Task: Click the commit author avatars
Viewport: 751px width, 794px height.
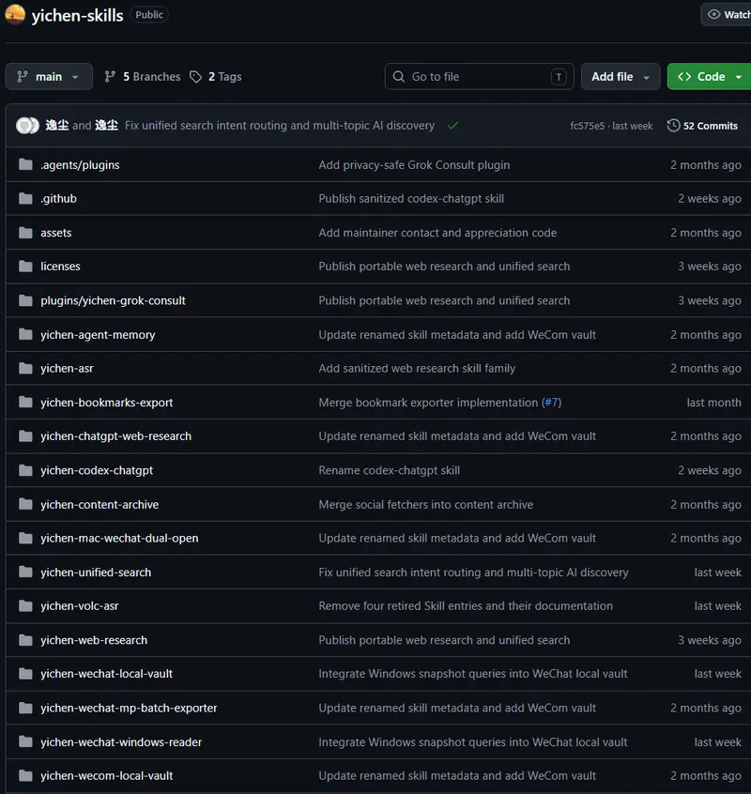Action: (x=27, y=126)
